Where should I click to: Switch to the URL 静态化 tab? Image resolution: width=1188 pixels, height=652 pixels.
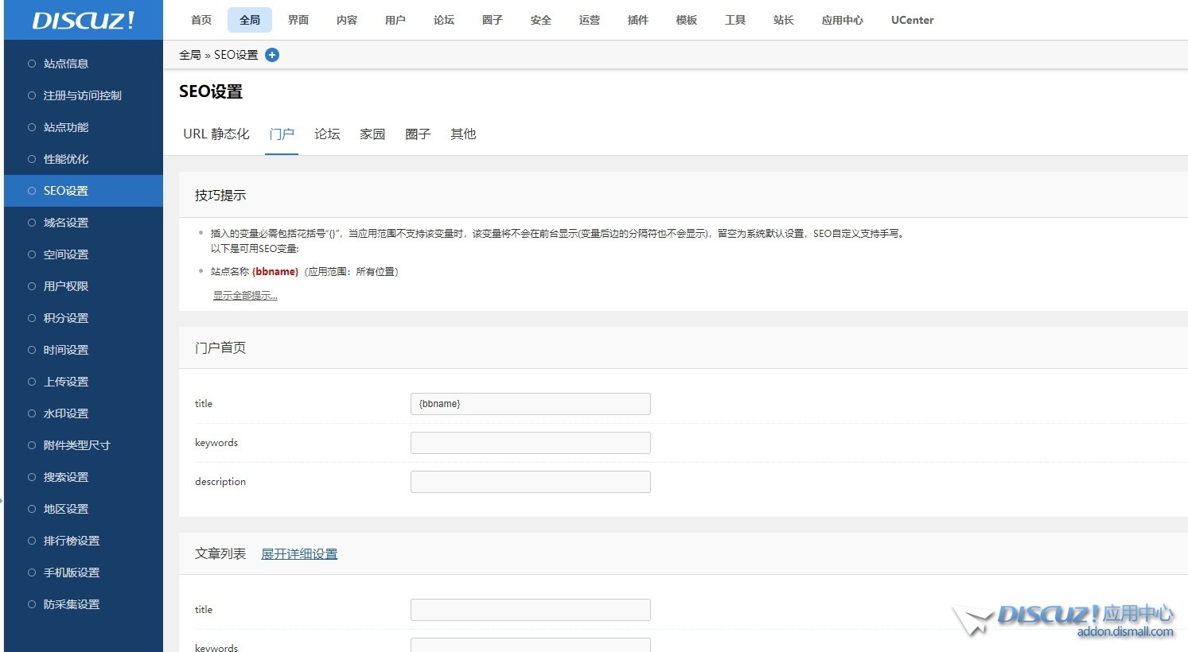click(x=216, y=134)
